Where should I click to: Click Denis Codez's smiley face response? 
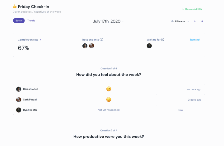click(x=109, y=89)
